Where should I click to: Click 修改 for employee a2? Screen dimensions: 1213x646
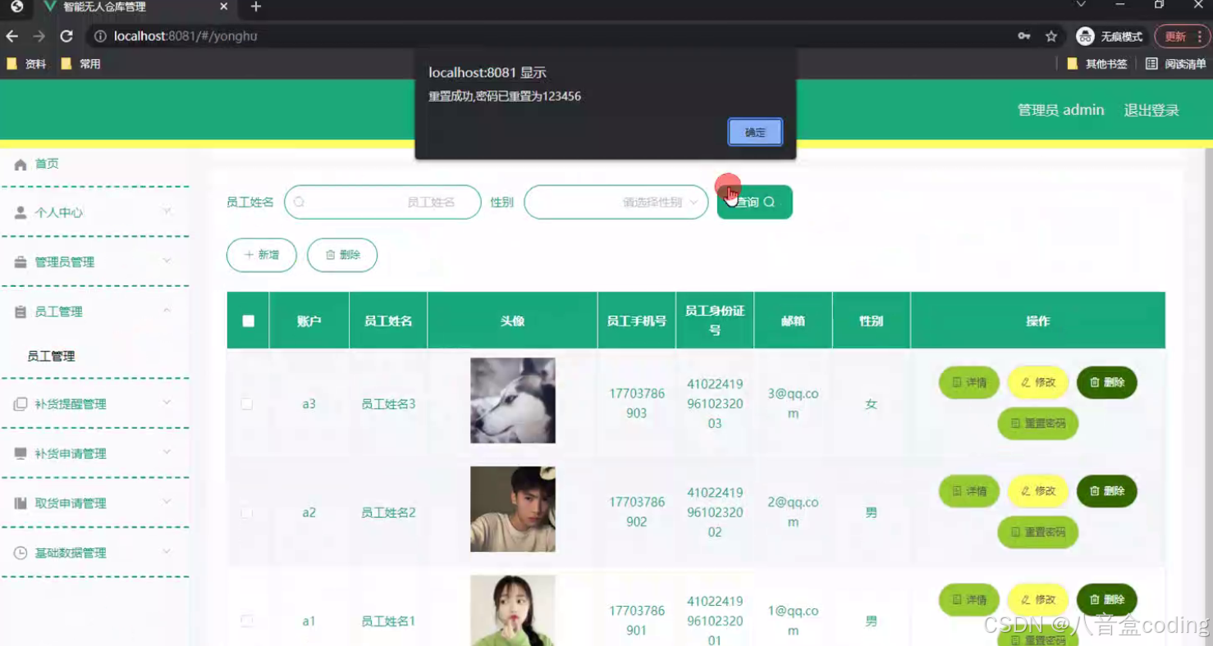1038,490
